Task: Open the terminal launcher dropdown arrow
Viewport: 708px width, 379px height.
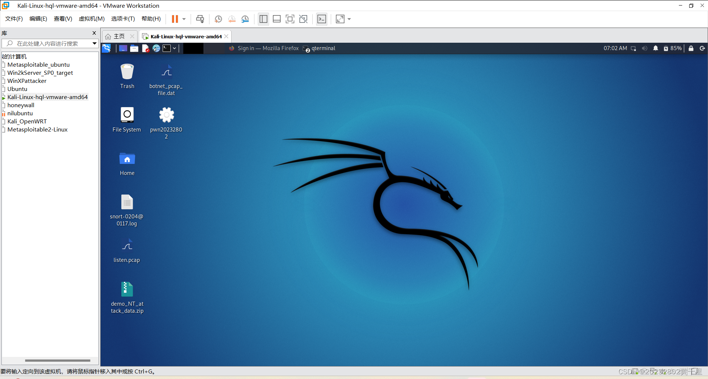Action: coord(174,48)
